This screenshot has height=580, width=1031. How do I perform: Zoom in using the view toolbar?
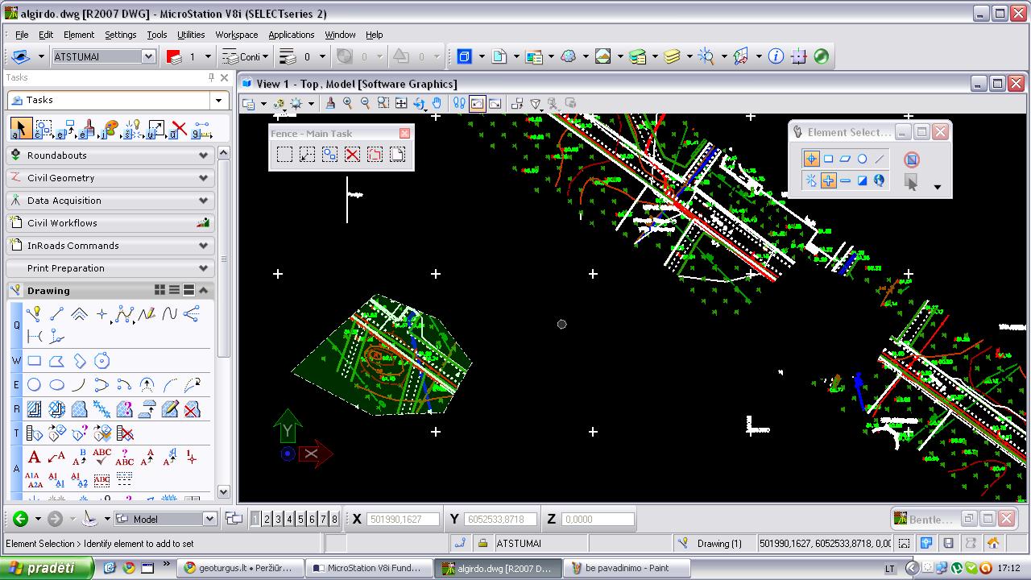pyautogui.click(x=348, y=103)
